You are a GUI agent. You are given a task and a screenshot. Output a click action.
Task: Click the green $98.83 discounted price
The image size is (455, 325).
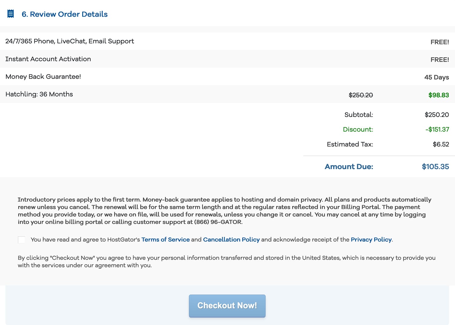tap(438, 95)
